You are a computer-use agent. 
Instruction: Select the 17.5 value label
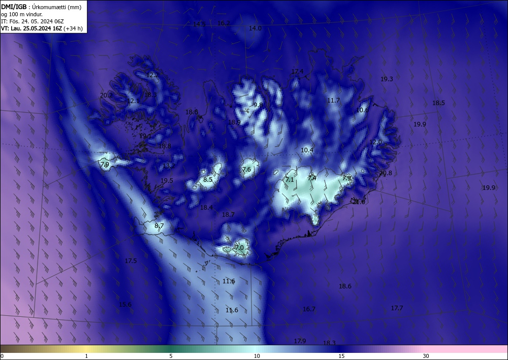(131, 261)
